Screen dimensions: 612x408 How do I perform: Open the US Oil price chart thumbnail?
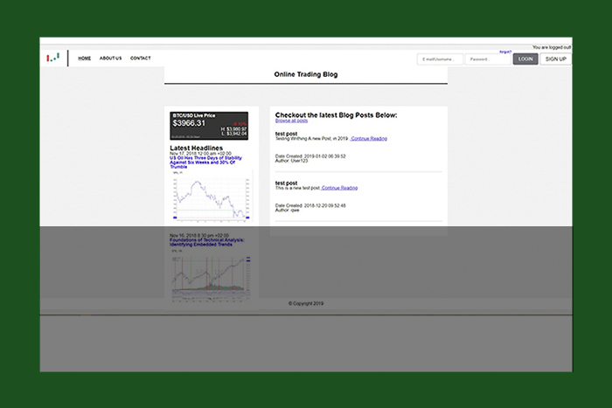(212, 197)
